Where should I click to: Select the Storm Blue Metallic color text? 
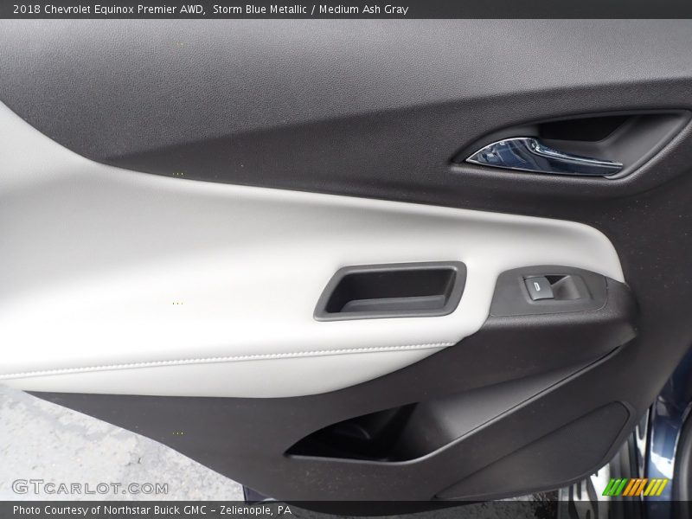(x=258, y=10)
